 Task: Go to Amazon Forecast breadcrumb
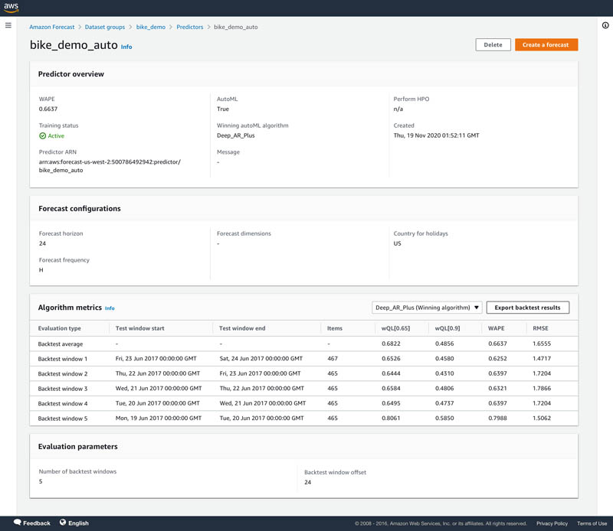[x=51, y=27]
